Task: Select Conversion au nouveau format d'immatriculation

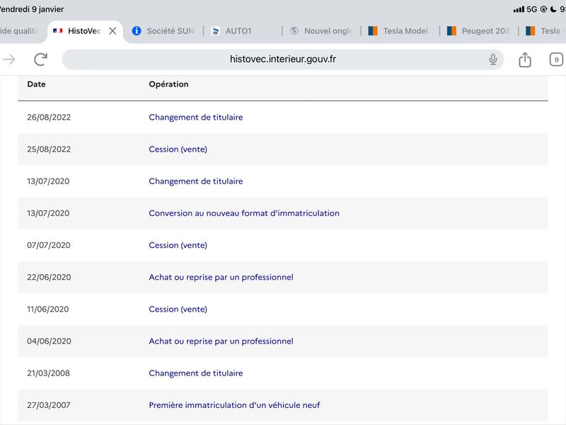Action: [244, 213]
